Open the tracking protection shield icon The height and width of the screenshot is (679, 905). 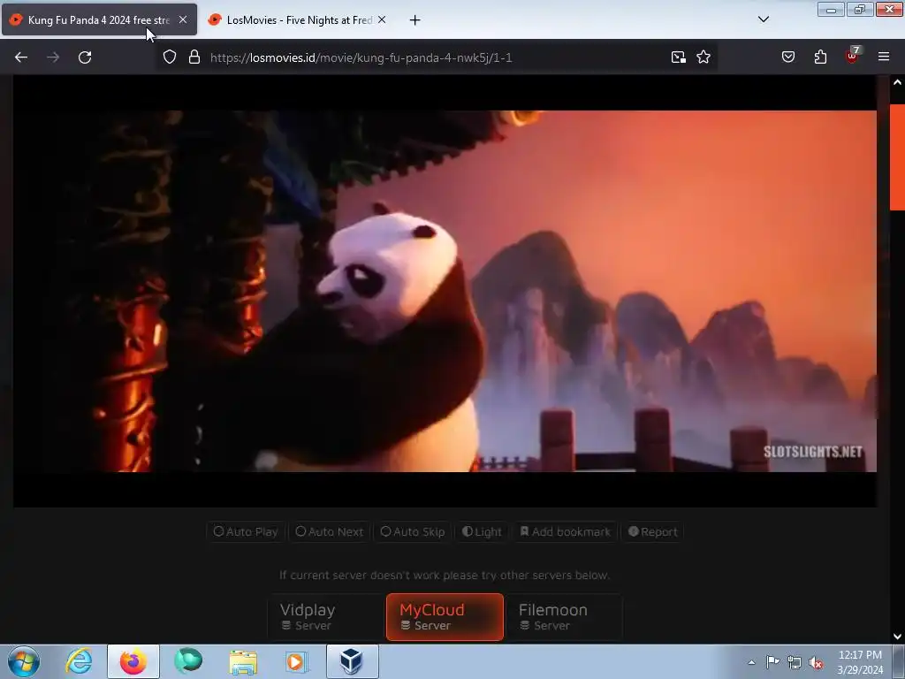tap(169, 57)
